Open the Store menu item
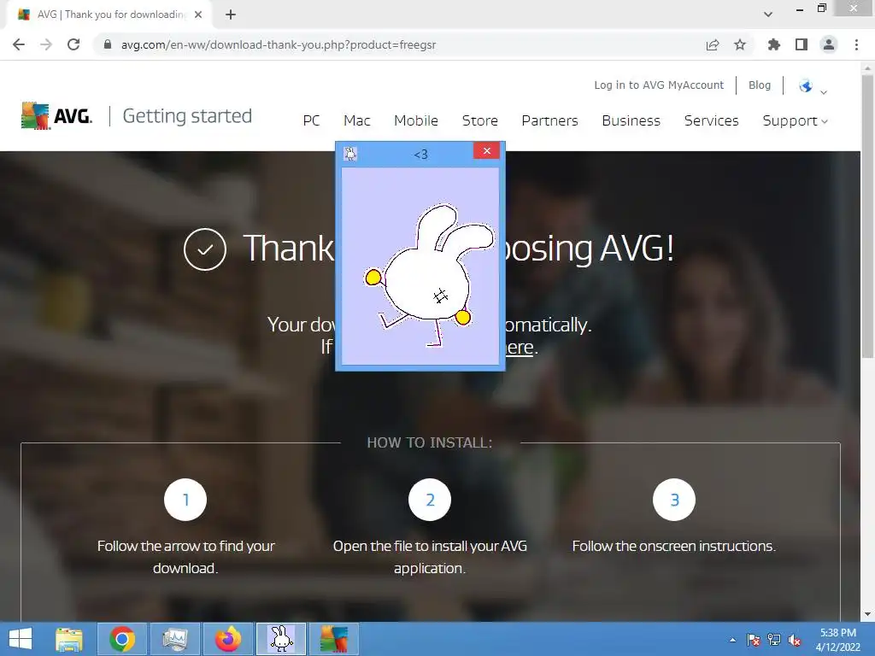 pos(480,120)
